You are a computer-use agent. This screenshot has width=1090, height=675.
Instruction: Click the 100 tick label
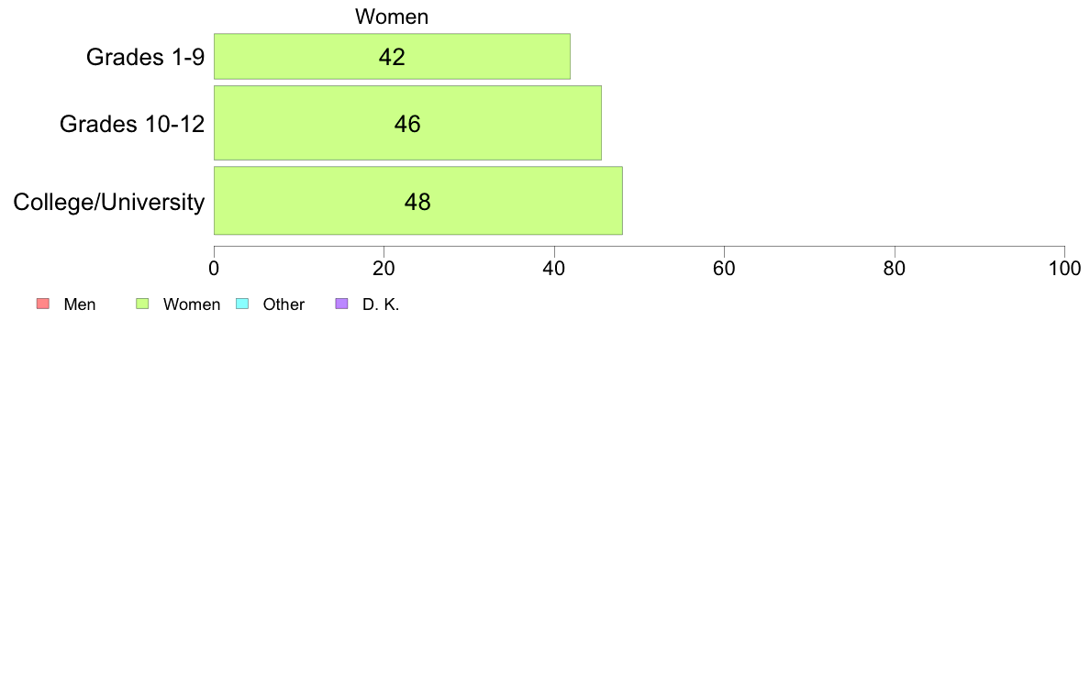click(1065, 269)
